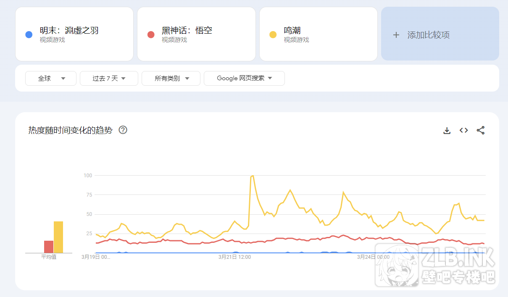Click the 鸣潮 search term card
The width and height of the screenshot is (508, 297).
pyautogui.click(x=318, y=34)
